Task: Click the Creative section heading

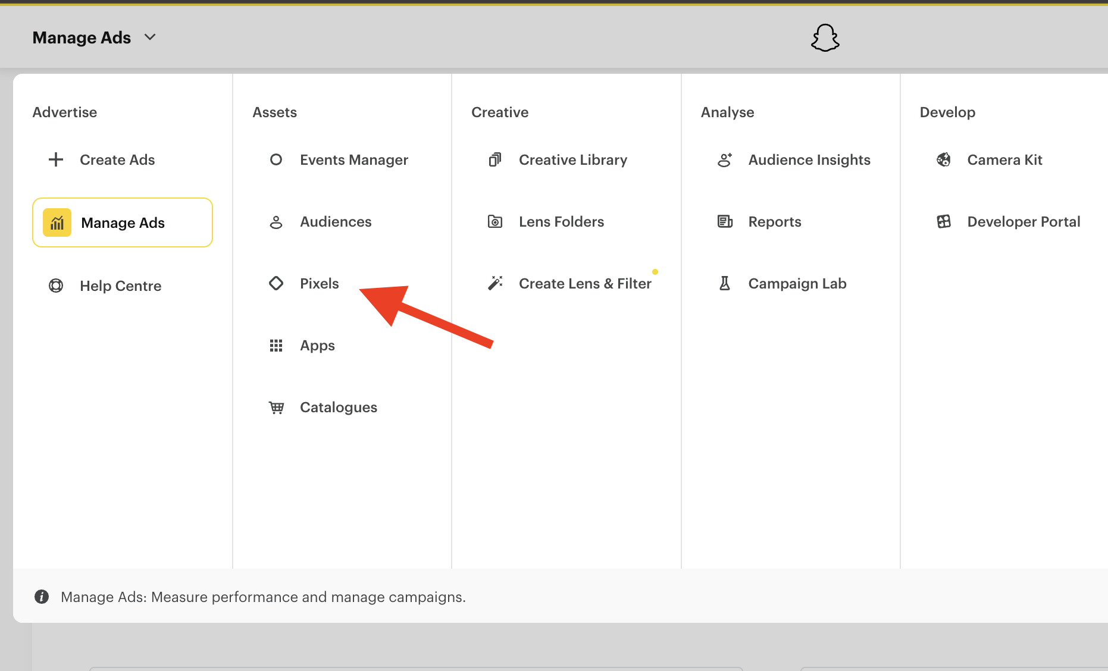Action: 500,112
